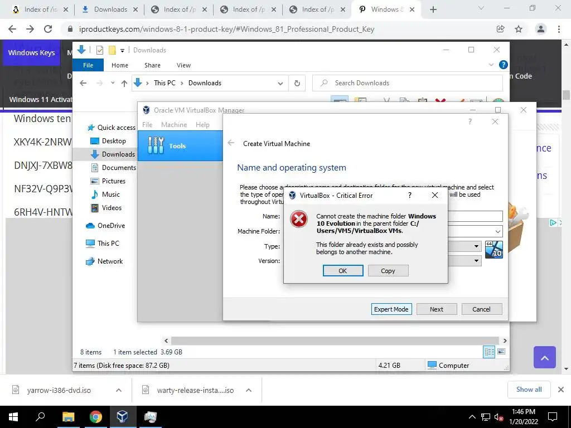Image resolution: width=571 pixels, height=428 pixels.
Task: Open explorer recent locations dropdown
Action: coord(113,83)
